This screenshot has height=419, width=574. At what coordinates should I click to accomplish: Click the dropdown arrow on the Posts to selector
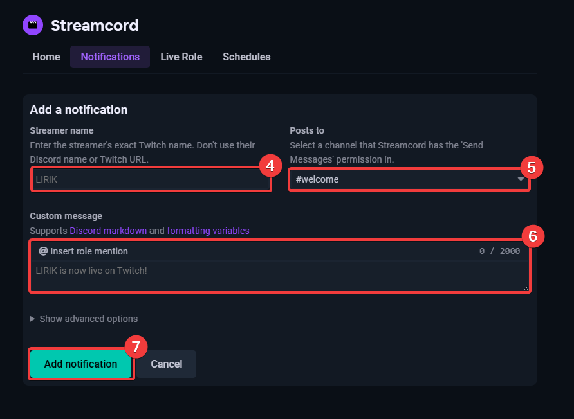522,179
